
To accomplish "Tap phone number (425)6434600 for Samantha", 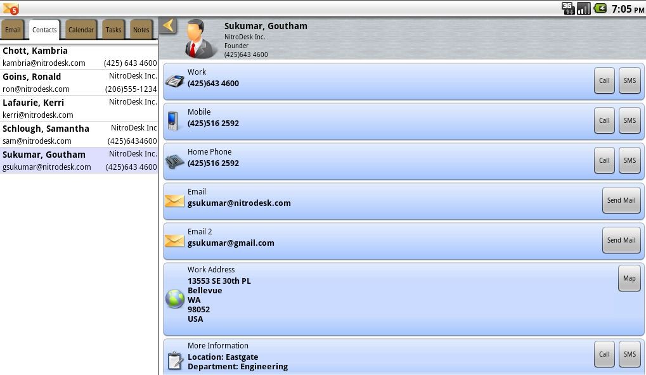I will point(132,141).
